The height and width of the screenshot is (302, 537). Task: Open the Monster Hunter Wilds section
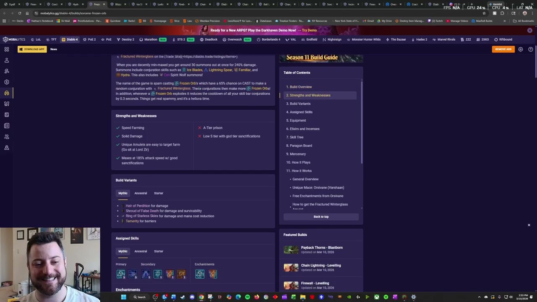coord(363,39)
